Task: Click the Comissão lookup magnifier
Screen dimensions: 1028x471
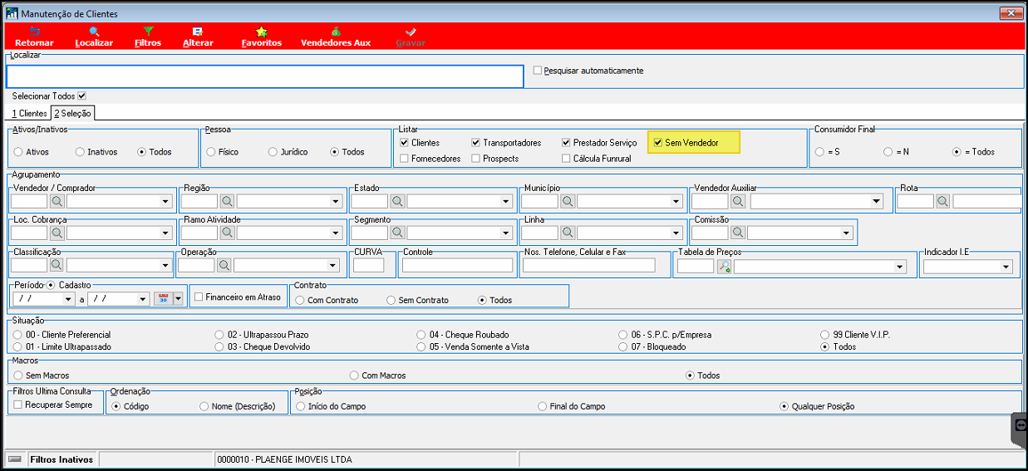Action: point(738,233)
